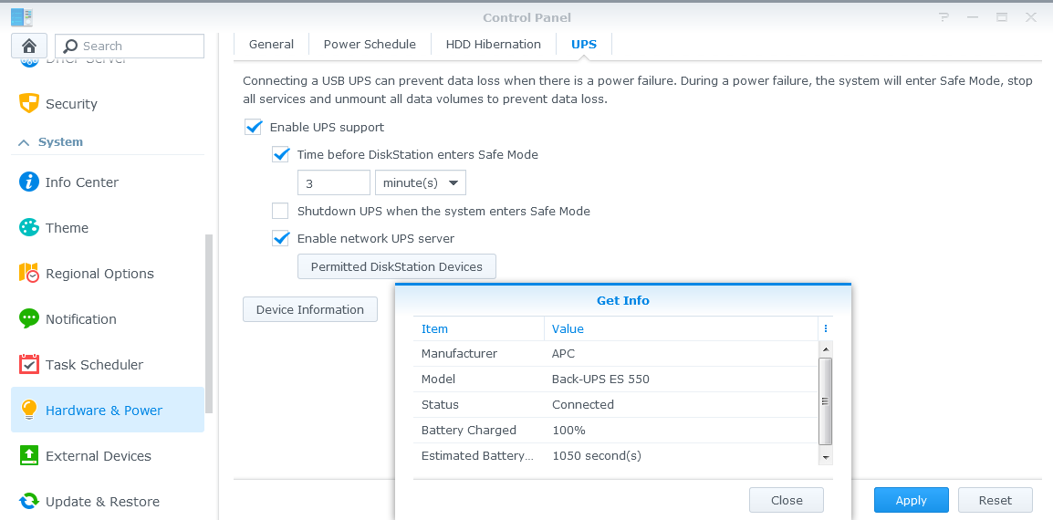Switch to the HDD Hibernation tab
1053x520 pixels.
493,44
